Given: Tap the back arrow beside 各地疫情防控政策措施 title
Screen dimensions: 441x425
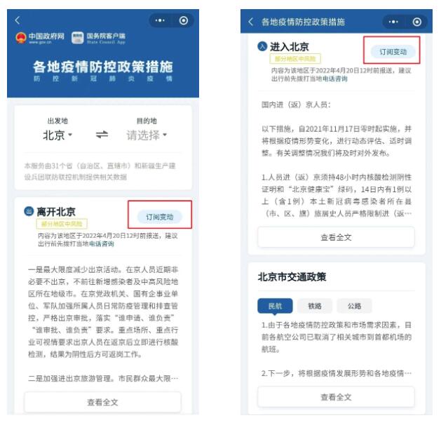Looking at the screenshot, I should 251,22.
